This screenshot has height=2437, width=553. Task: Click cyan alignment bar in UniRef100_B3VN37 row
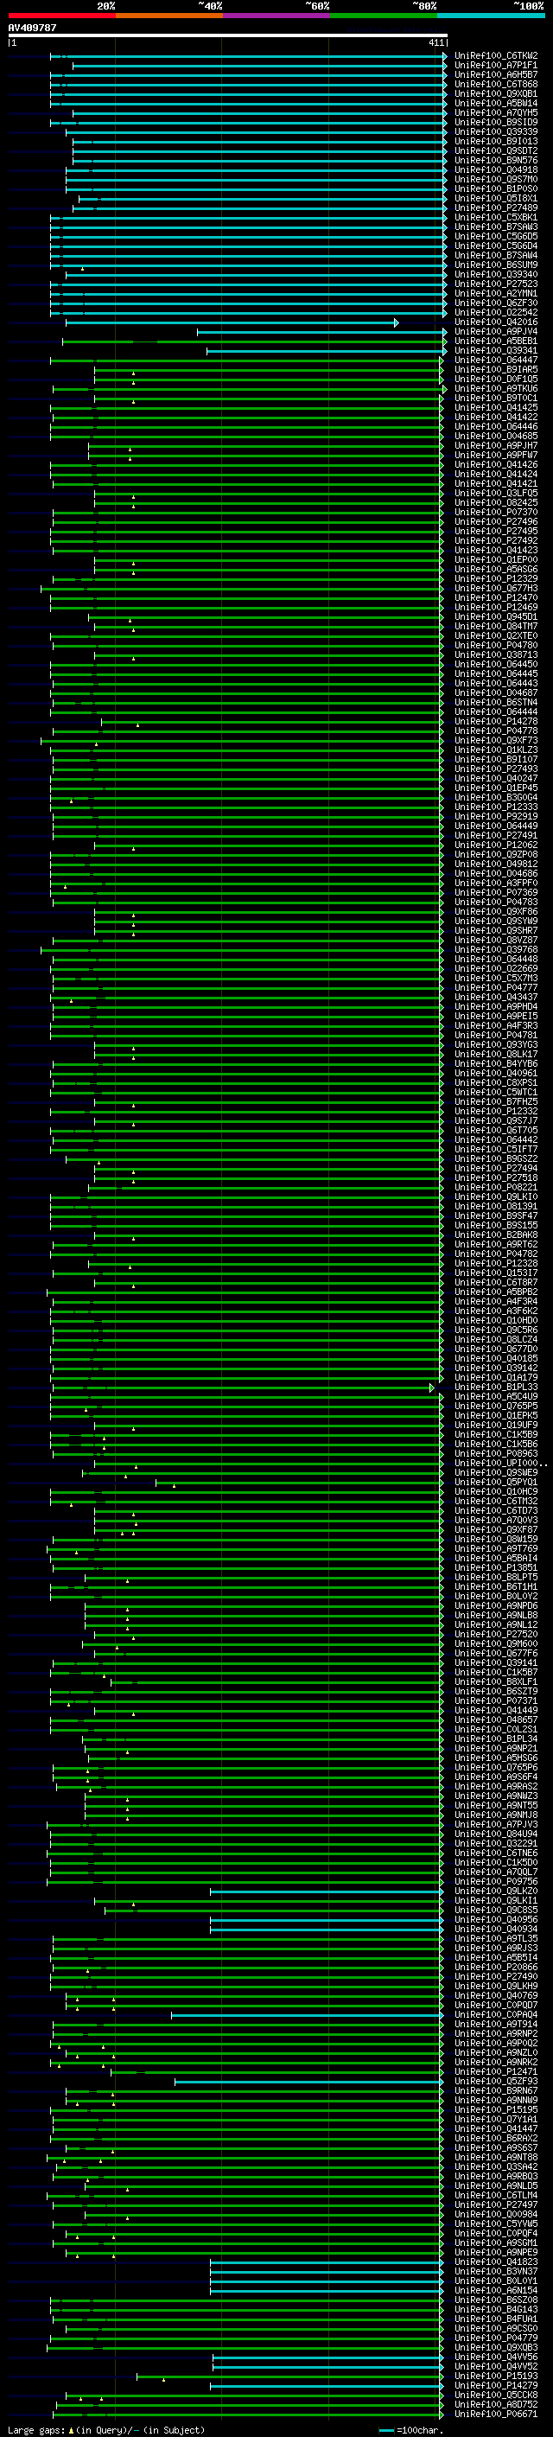[326, 2271]
